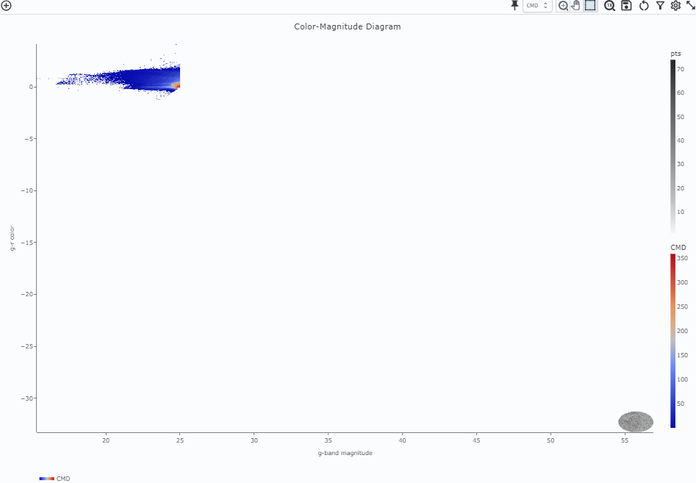Toggle off the active box select mode
The width and height of the screenshot is (696, 483).
tap(589, 6)
